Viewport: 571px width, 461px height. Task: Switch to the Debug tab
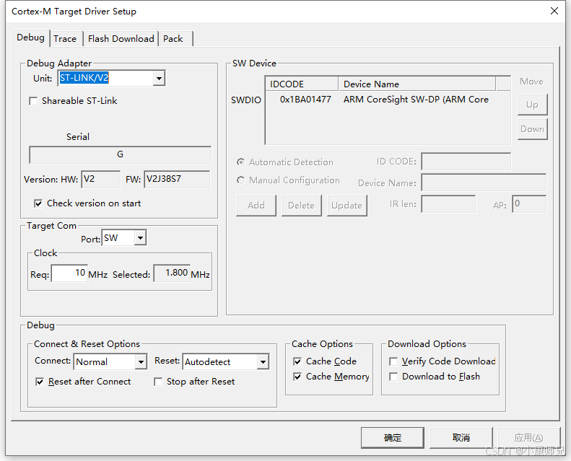click(x=30, y=38)
